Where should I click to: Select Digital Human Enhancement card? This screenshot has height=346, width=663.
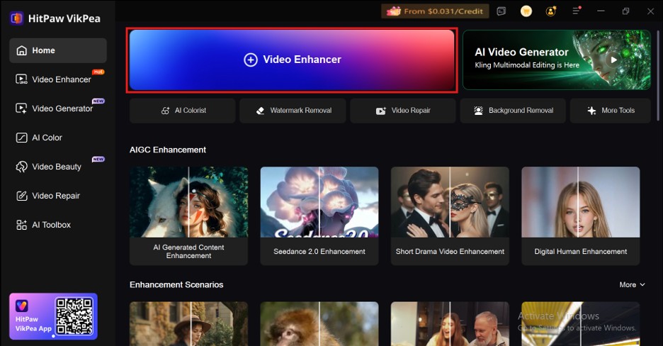(581, 216)
